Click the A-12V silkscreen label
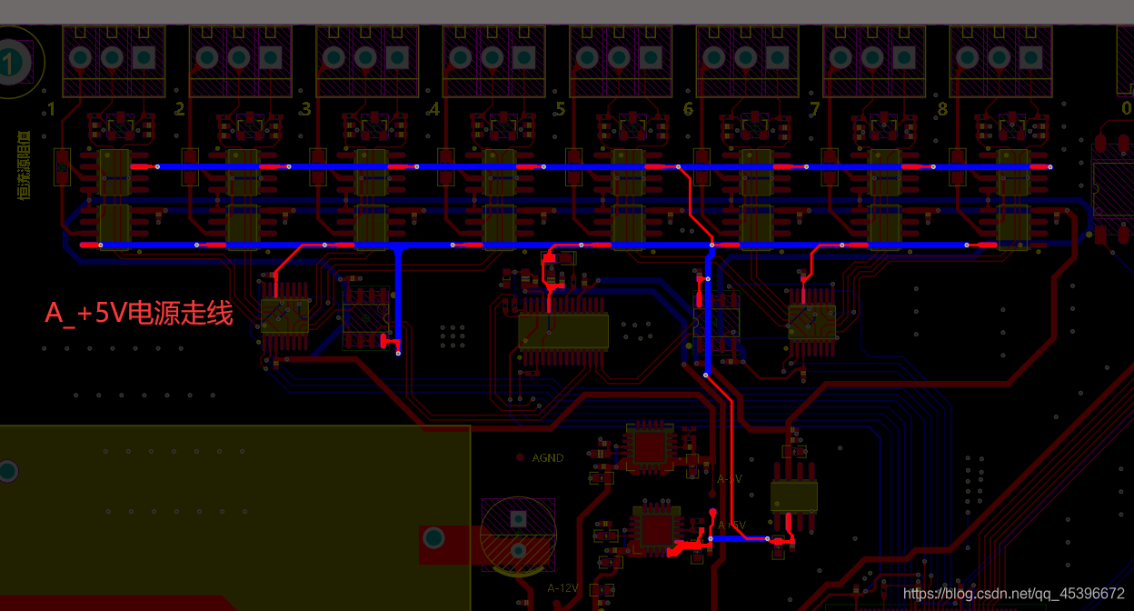 tap(562, 587)
